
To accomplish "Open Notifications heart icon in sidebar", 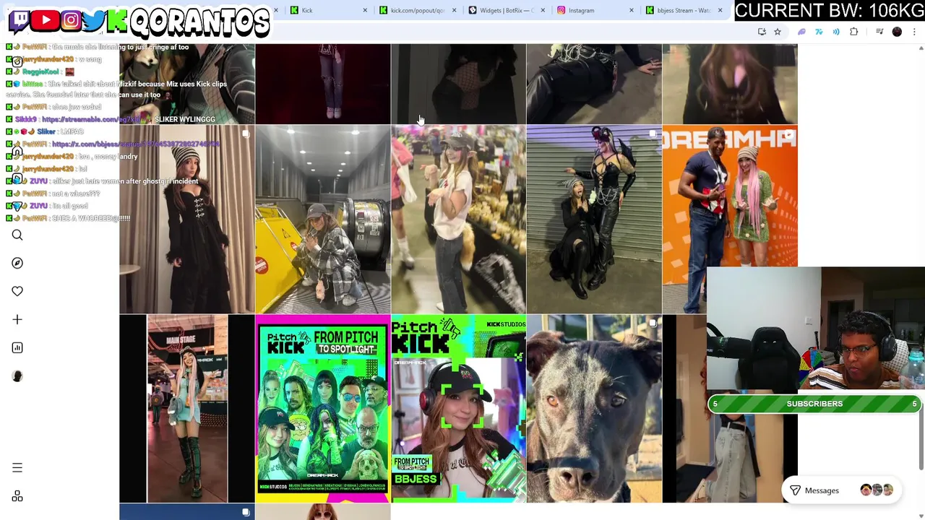I will coord(17,291).
